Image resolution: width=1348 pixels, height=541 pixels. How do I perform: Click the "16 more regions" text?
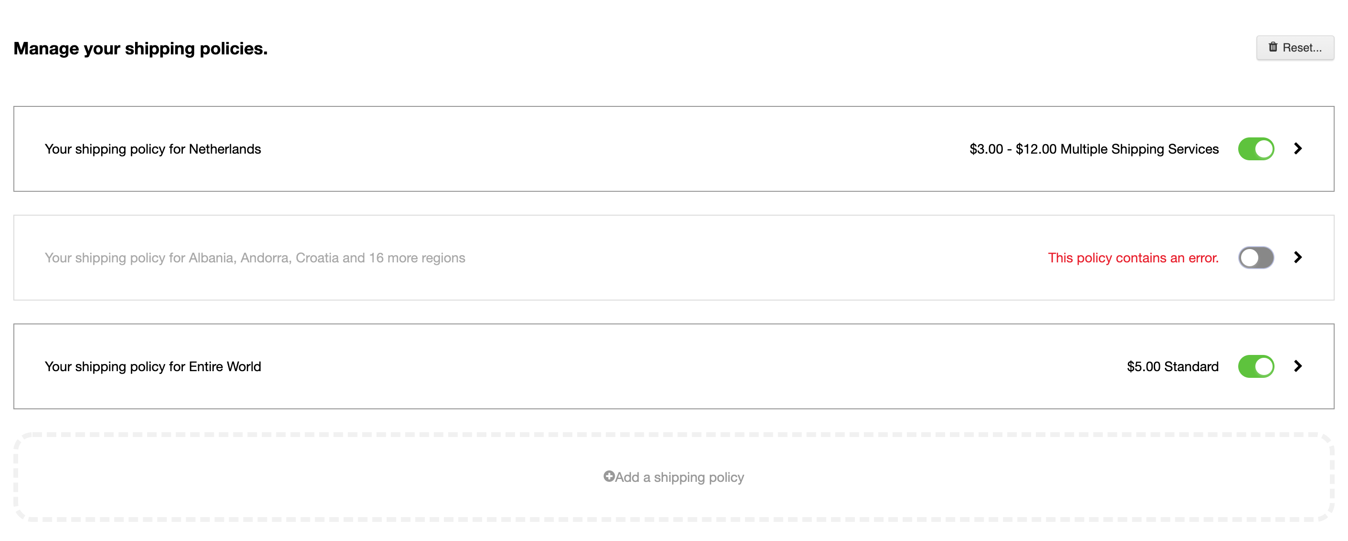coord(417,258)
